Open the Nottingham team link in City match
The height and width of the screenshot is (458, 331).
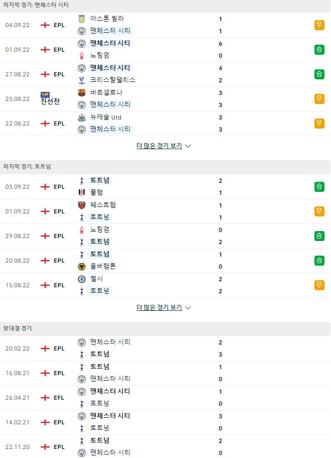pos(100,55)
